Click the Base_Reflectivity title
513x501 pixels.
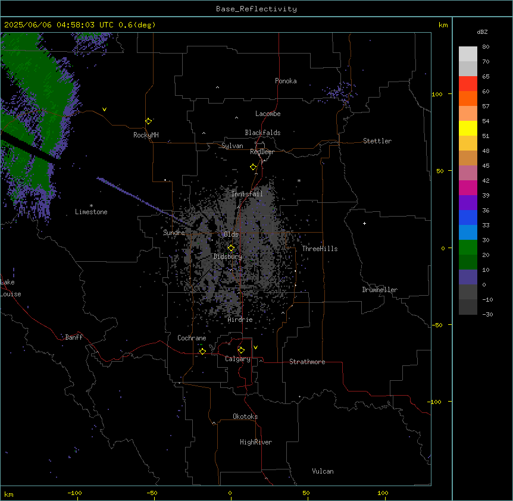256,9
